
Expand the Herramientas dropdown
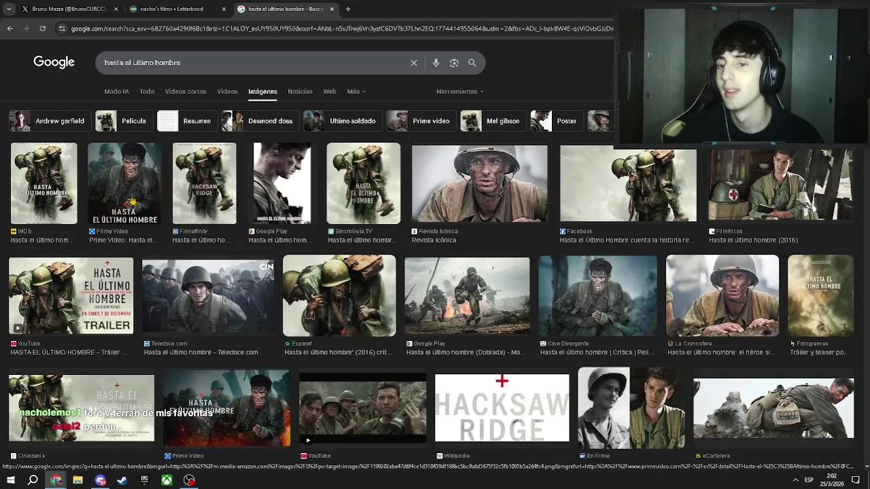point(459,91)
